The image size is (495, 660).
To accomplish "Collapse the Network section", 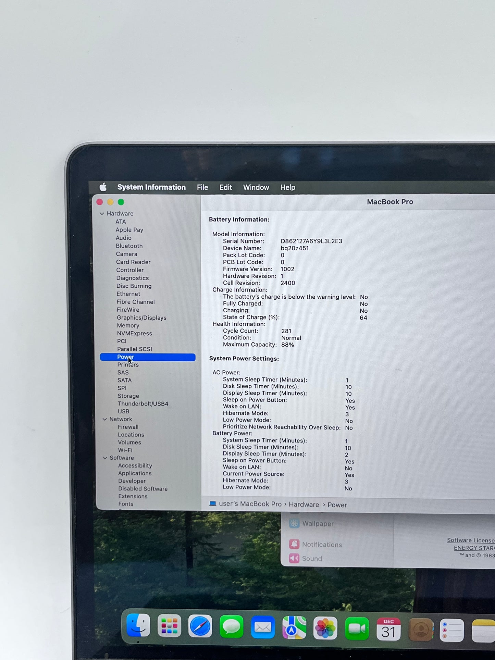I will (x=104, y=419).
